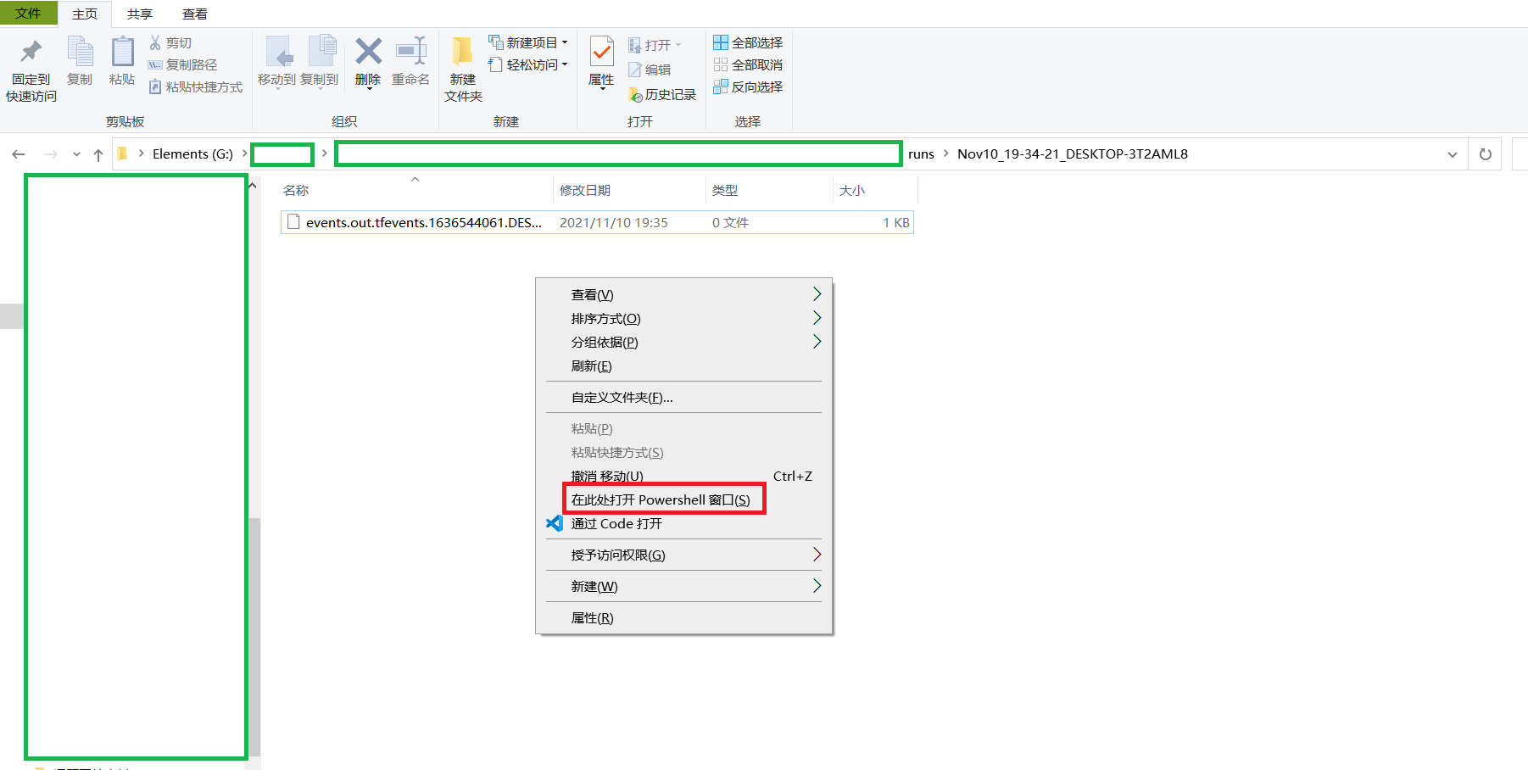Click the Nov10_19-34-21_DESKTOP-3T2AML8 breadcrumb
Viewport: 1528px width, 770px height.
pos(1073,153)
